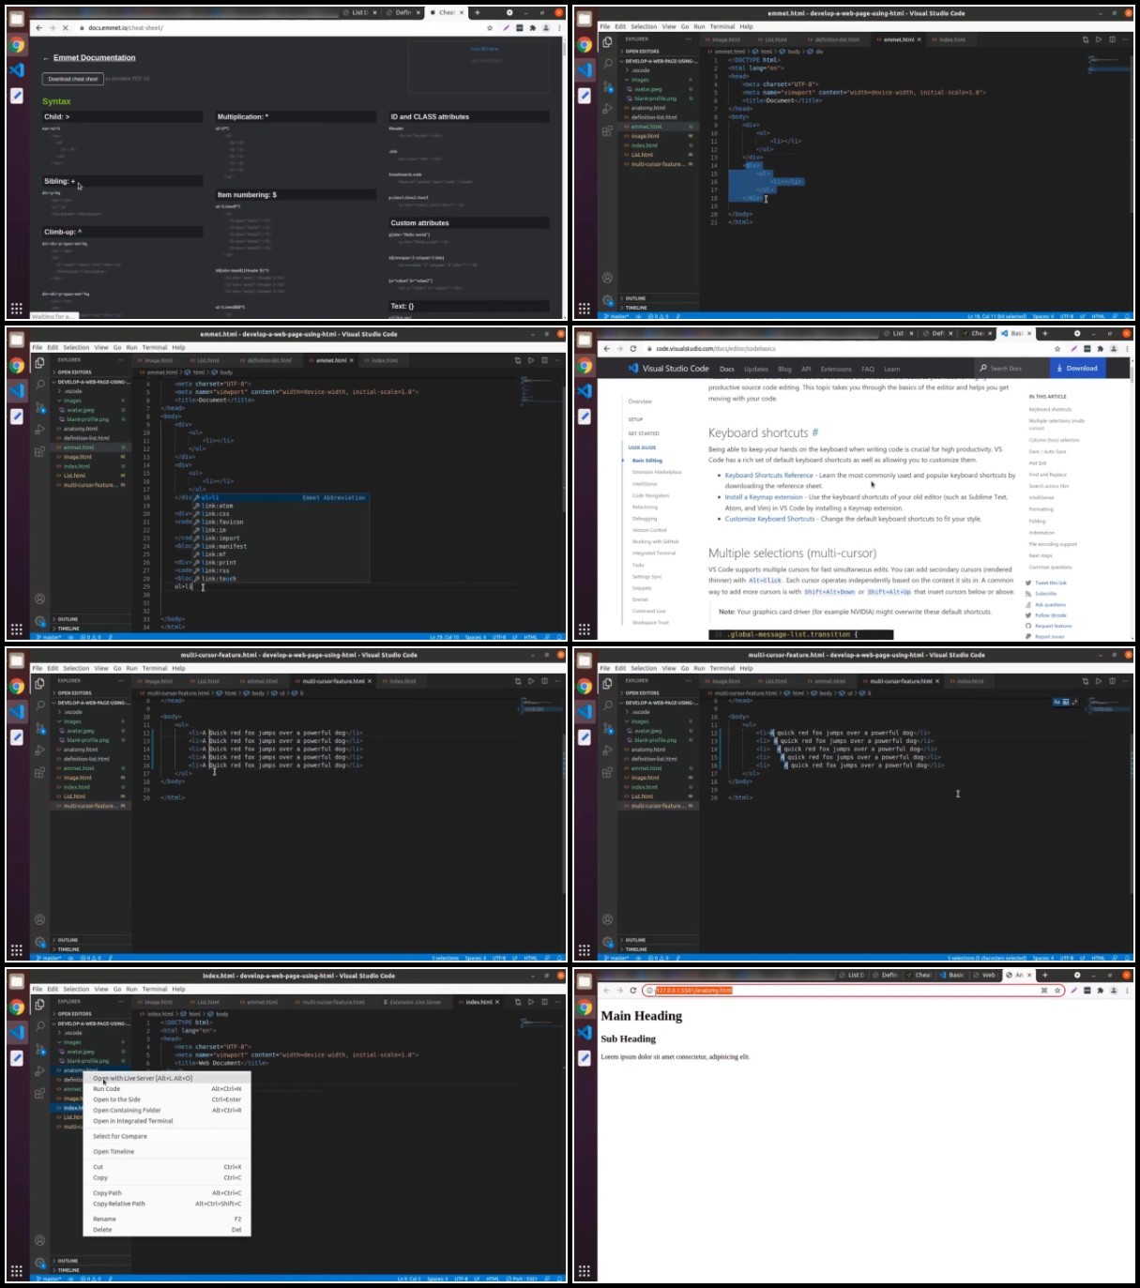This screenshot has width=1140, height=1288.
Task: Reload the anatomy.html page in the browser
Action: [x=633, y=991]
